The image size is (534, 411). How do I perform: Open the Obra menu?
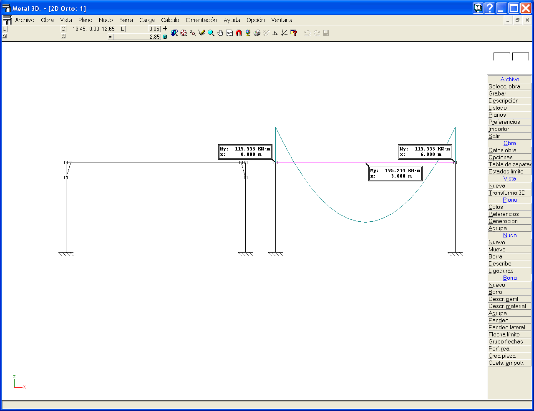(x=47, y=20)
